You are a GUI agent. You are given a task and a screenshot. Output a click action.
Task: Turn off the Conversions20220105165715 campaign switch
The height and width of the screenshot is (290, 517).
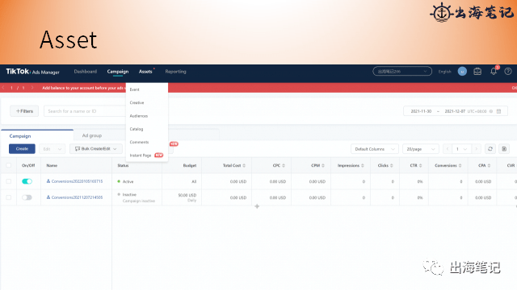tap(27, 181)
